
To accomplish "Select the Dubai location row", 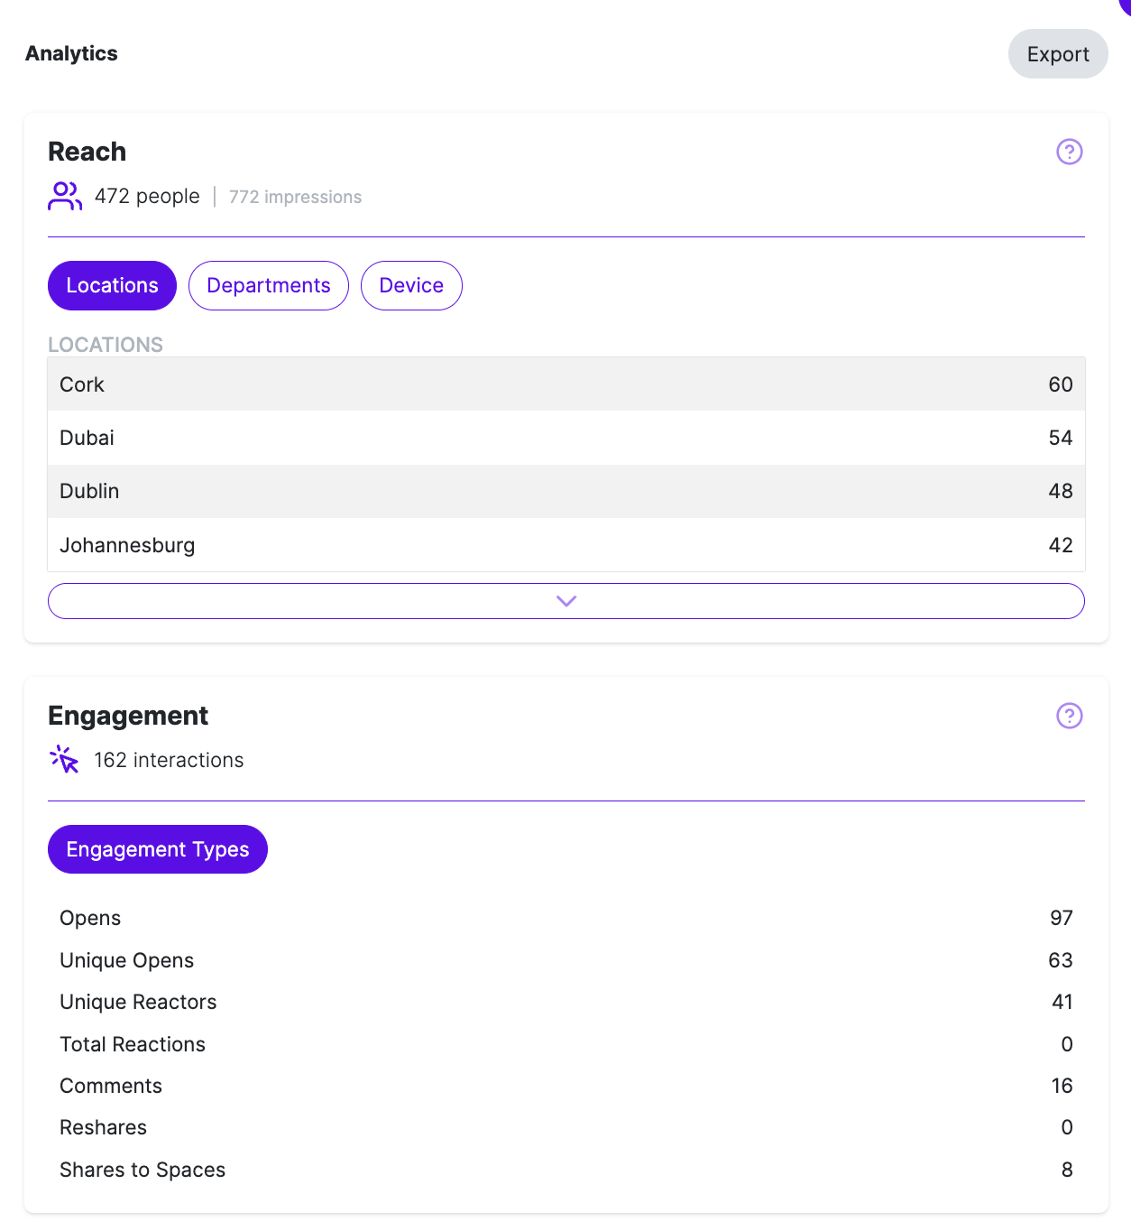I will click(x=566, y=438).
